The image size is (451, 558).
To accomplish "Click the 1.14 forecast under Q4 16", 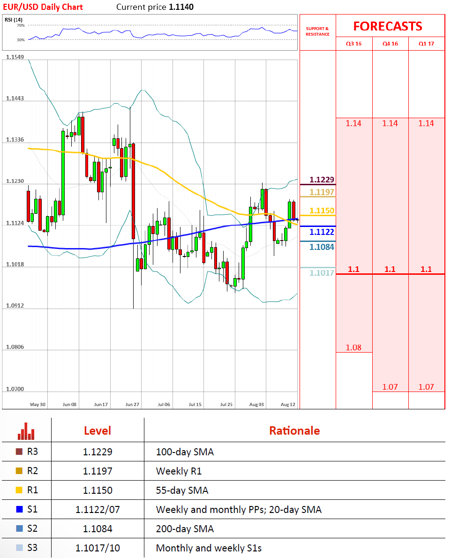I will point(390,123).
